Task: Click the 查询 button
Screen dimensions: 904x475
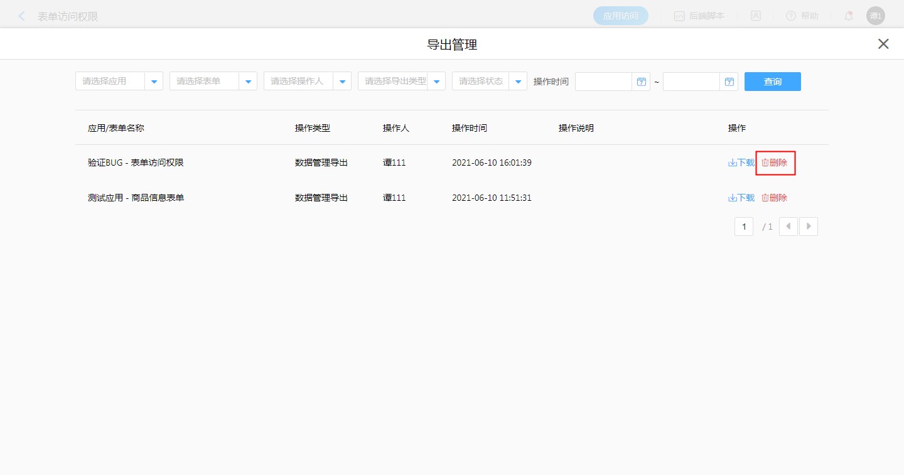Action: [x=772, y=82]
